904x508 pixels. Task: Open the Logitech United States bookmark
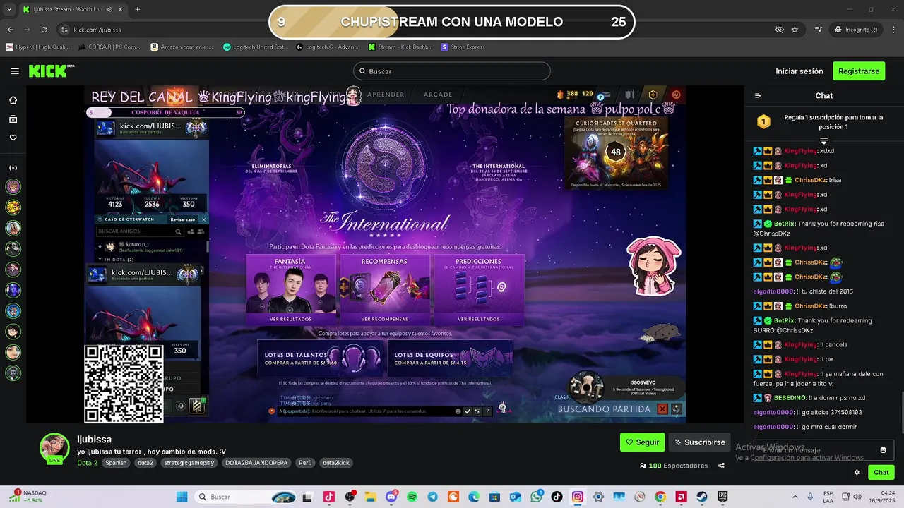(256, 47)
